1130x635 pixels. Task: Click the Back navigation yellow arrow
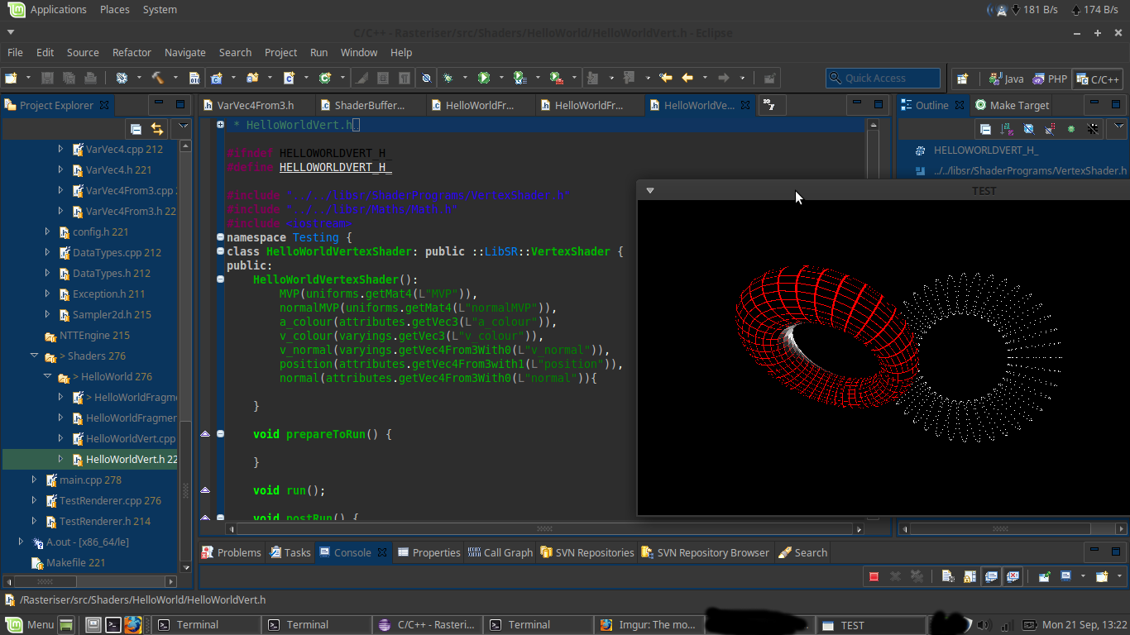point(687,78)
